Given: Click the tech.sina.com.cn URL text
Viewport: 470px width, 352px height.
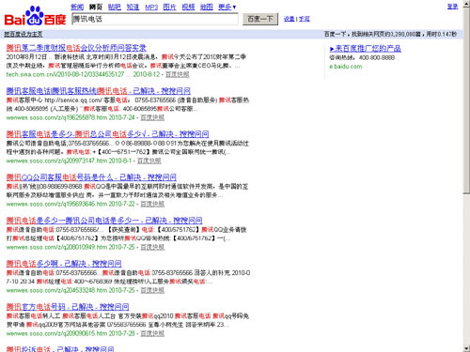Looking at the screenshot, I should pos(65,74).
